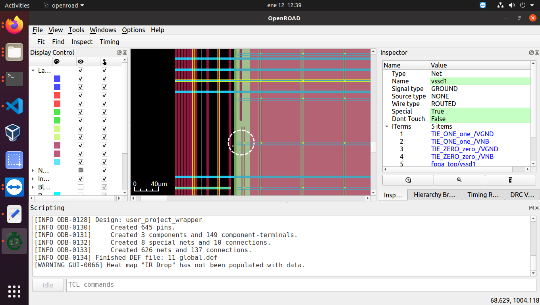
Task: Click the add-highlight plus icon in Inspector
Action: coord(408,180)
